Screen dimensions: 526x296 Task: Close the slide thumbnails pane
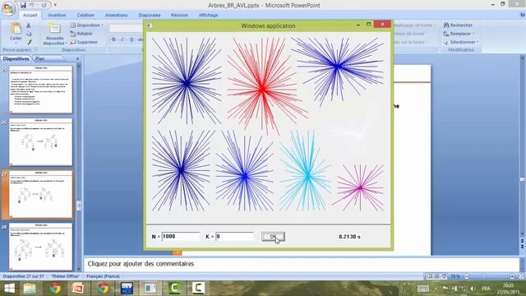78,58
